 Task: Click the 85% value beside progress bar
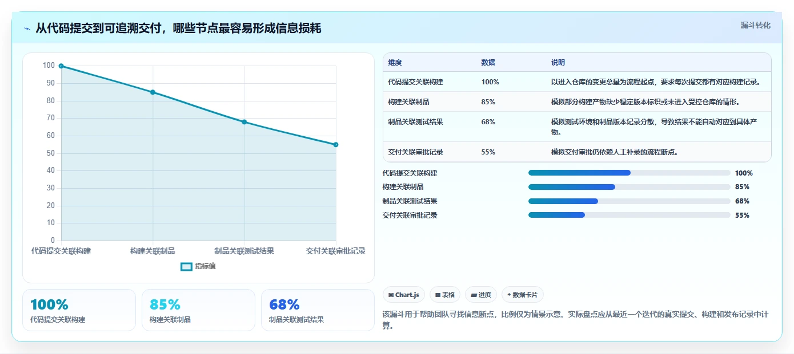point(742,187)
